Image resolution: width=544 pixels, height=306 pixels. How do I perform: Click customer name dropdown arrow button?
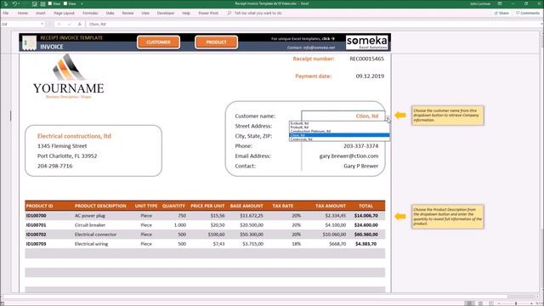pyautogui.click(x=388, y=119)
